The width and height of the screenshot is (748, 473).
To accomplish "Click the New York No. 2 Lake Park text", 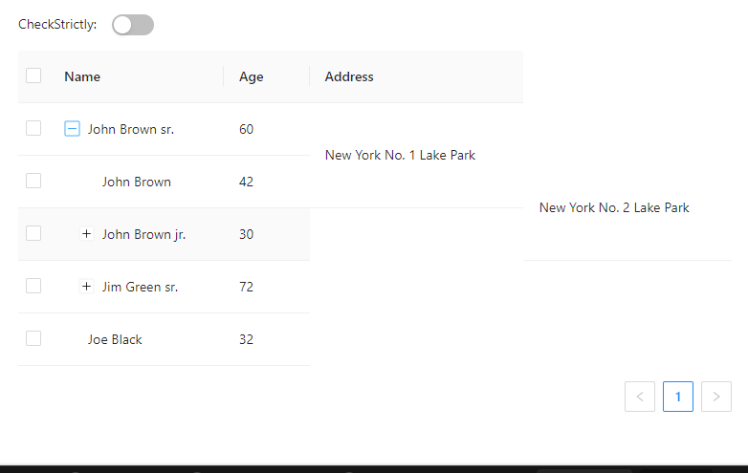I will click(614, 207).
